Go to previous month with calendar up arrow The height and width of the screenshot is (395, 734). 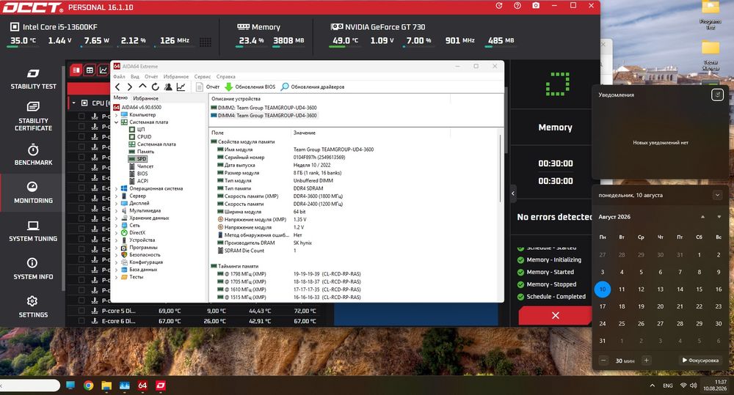[x=702, y=217]
